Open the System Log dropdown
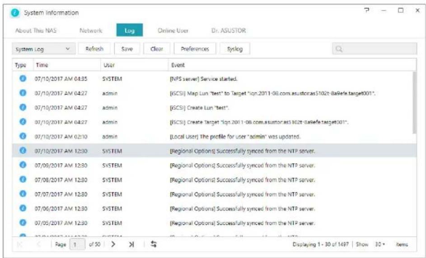Viewport: 426px width, 258px height. 43,49
